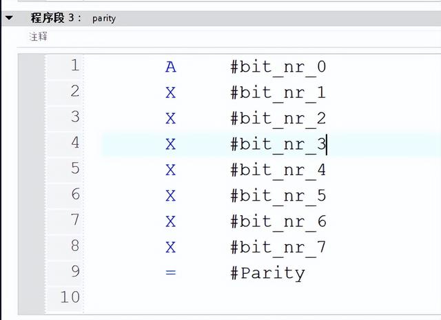
Task: Place cursor in #bit_nr_3 operand
Action: click(x=278, y=145)
